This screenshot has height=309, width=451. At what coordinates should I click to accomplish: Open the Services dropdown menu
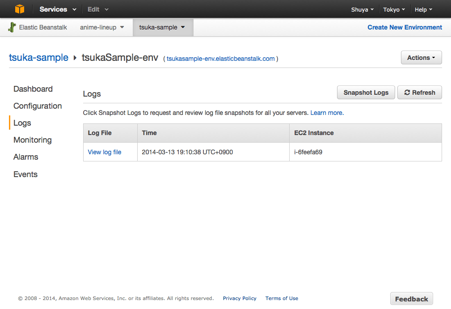pos(58,9)
